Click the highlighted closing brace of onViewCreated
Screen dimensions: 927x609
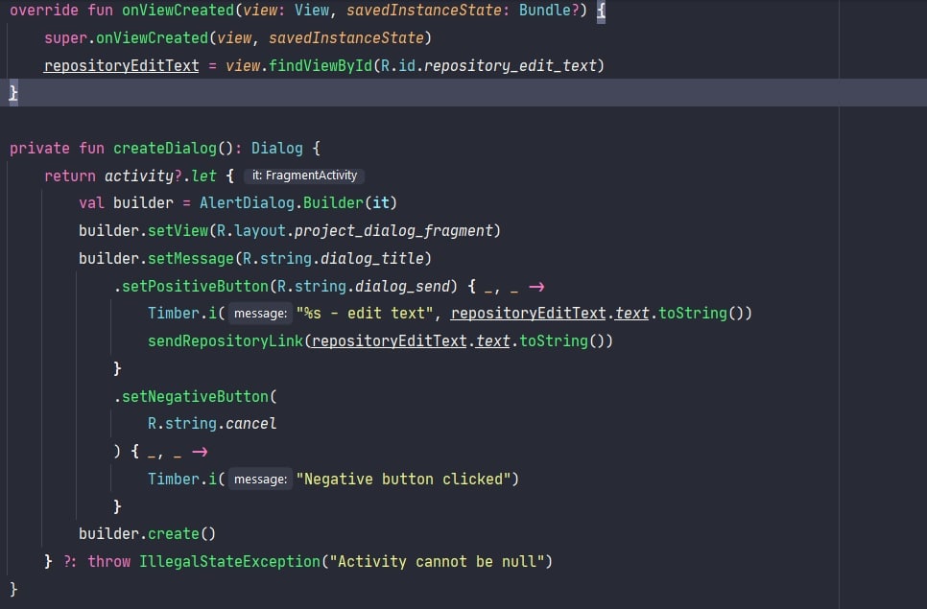(13, 93)
